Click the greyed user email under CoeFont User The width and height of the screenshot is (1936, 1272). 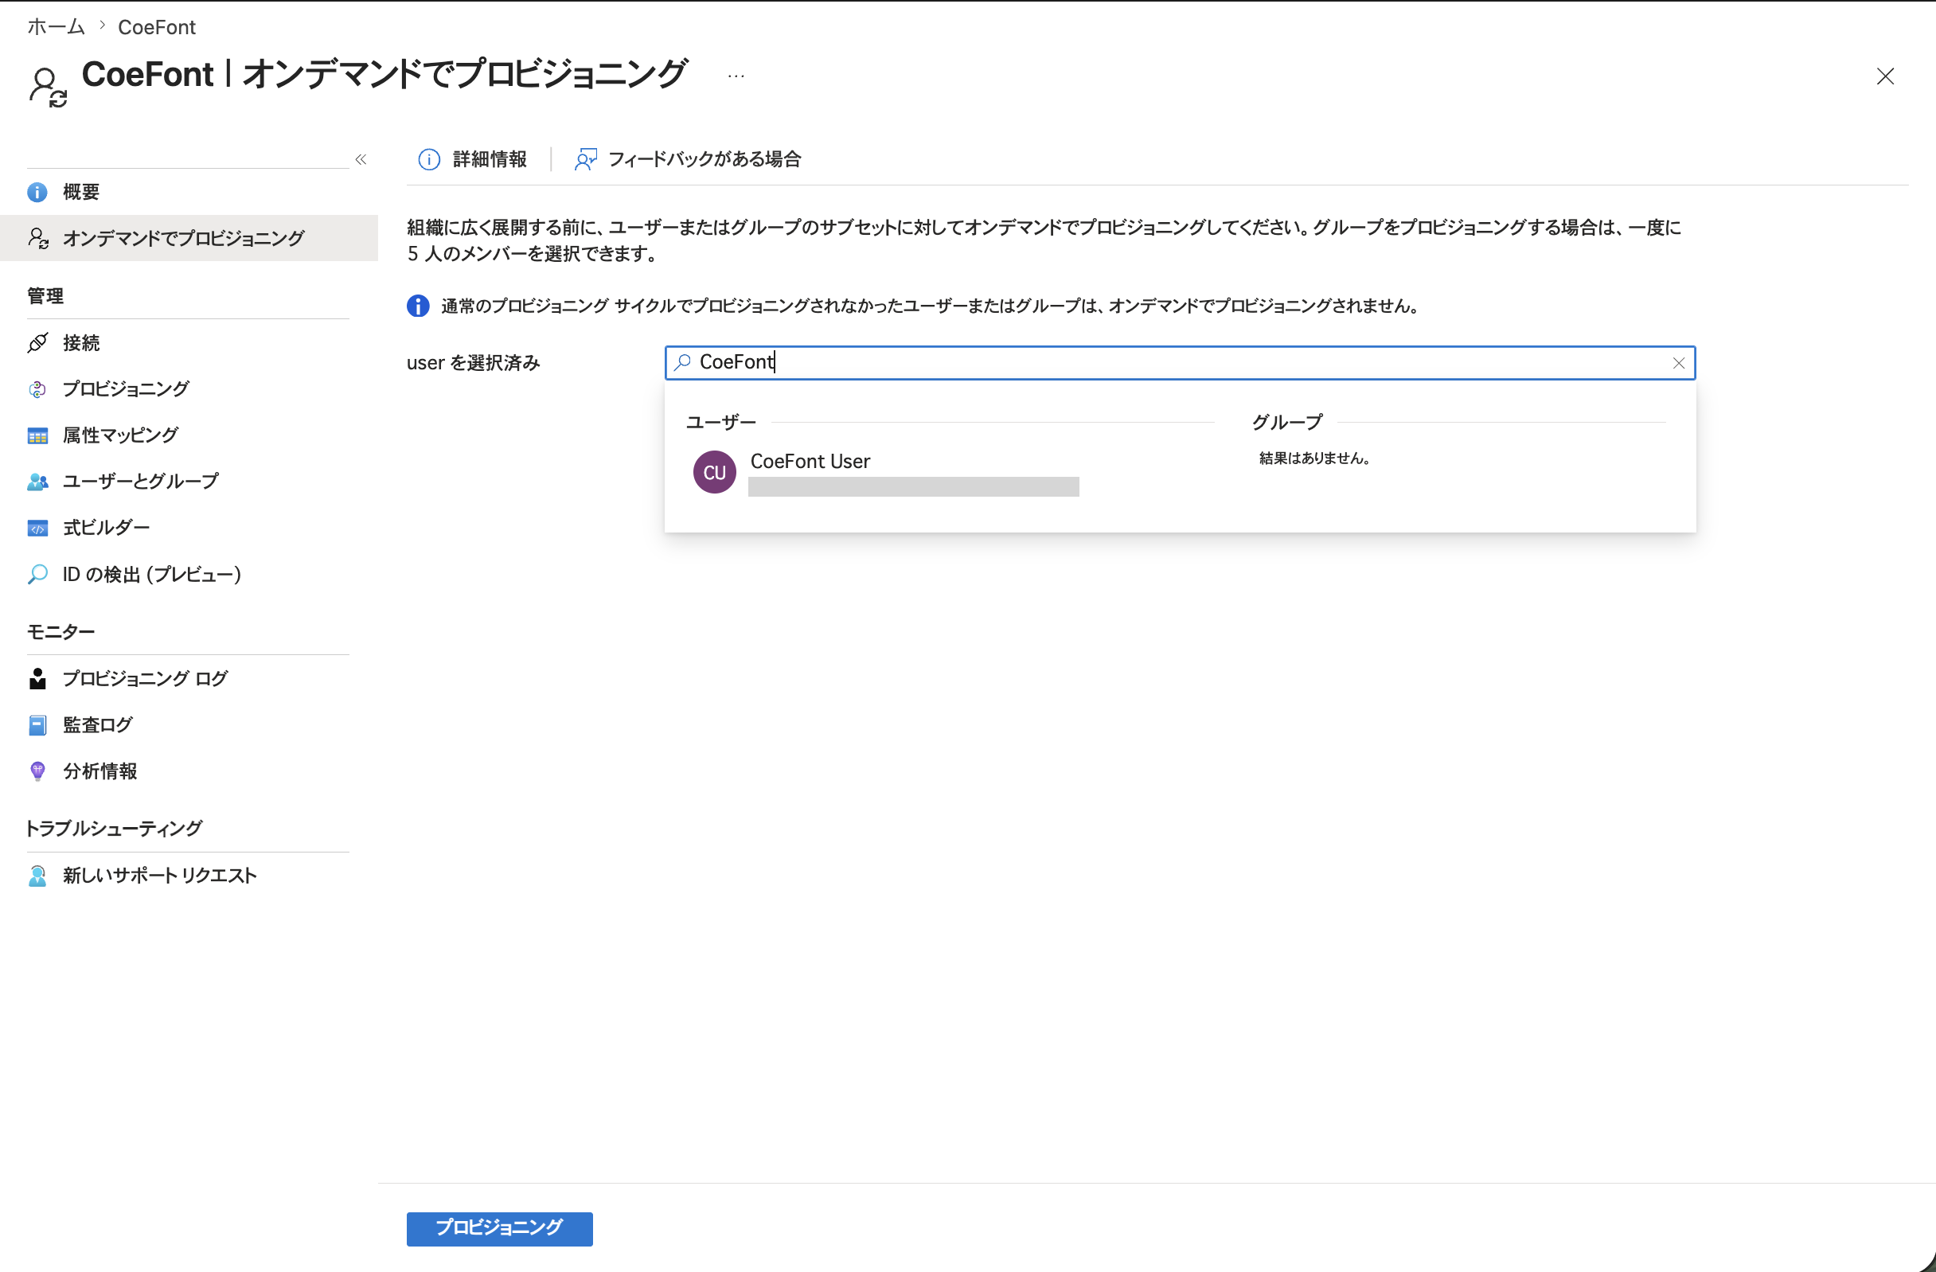point(914,486)
